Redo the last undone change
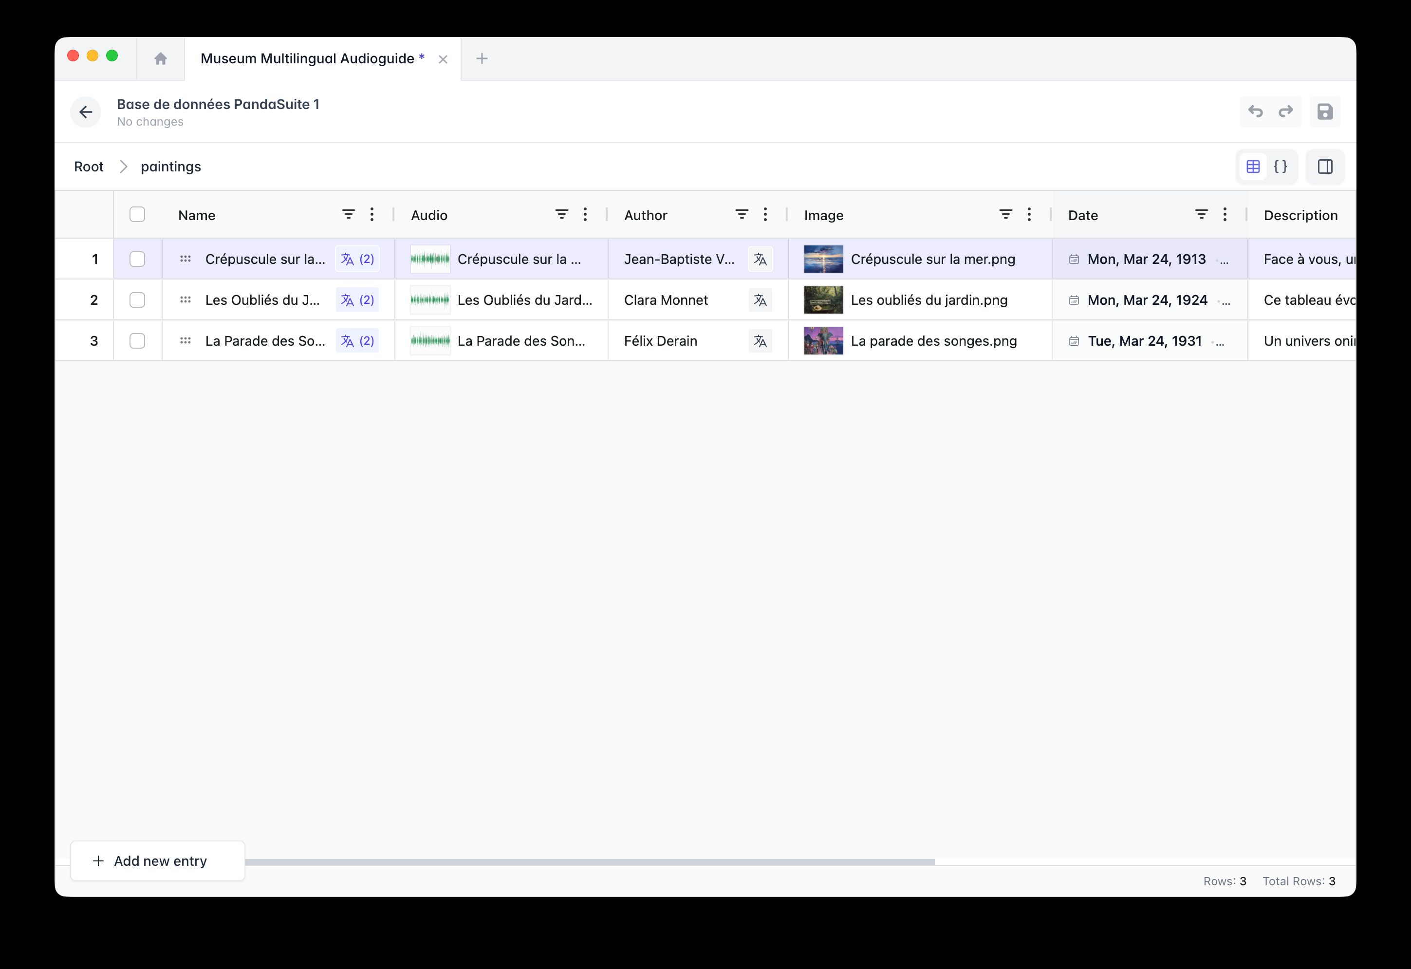The height and width of the screenshot is (969, 1411). click(1286, 112)
